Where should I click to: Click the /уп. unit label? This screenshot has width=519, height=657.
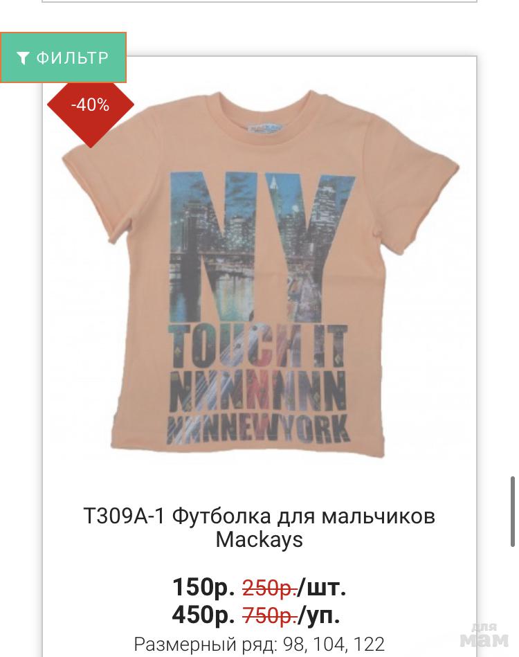click(x=319, y=615)
